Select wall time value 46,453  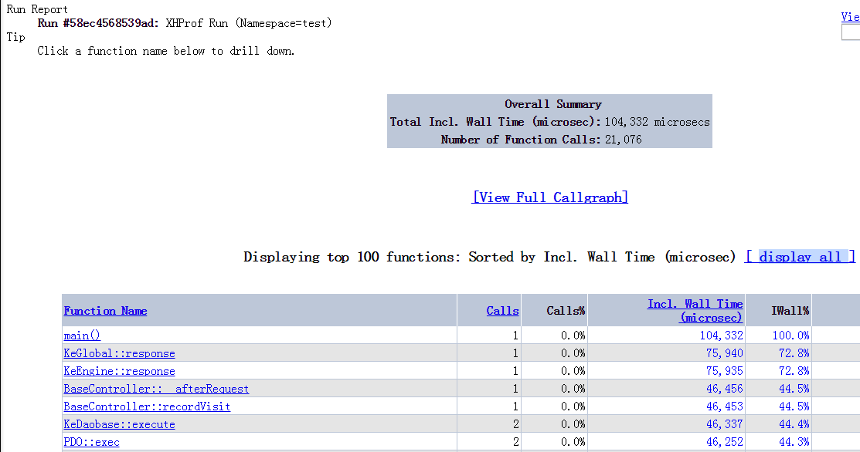coord(725,406)
